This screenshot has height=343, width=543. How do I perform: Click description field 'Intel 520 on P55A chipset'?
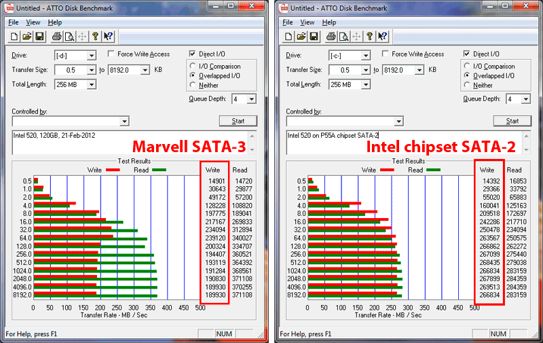tap(405, 143)
